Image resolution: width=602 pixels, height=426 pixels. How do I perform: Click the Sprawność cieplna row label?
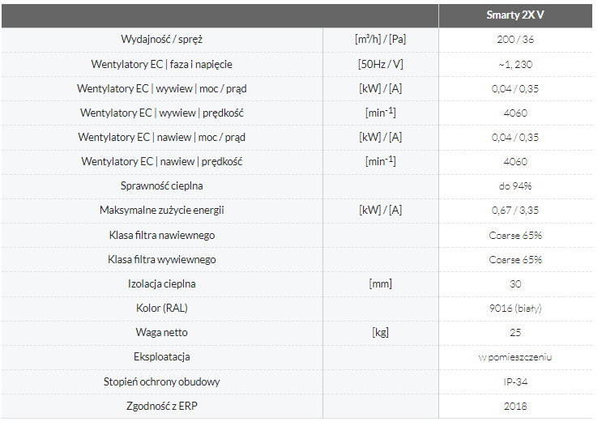coord(161,185)
